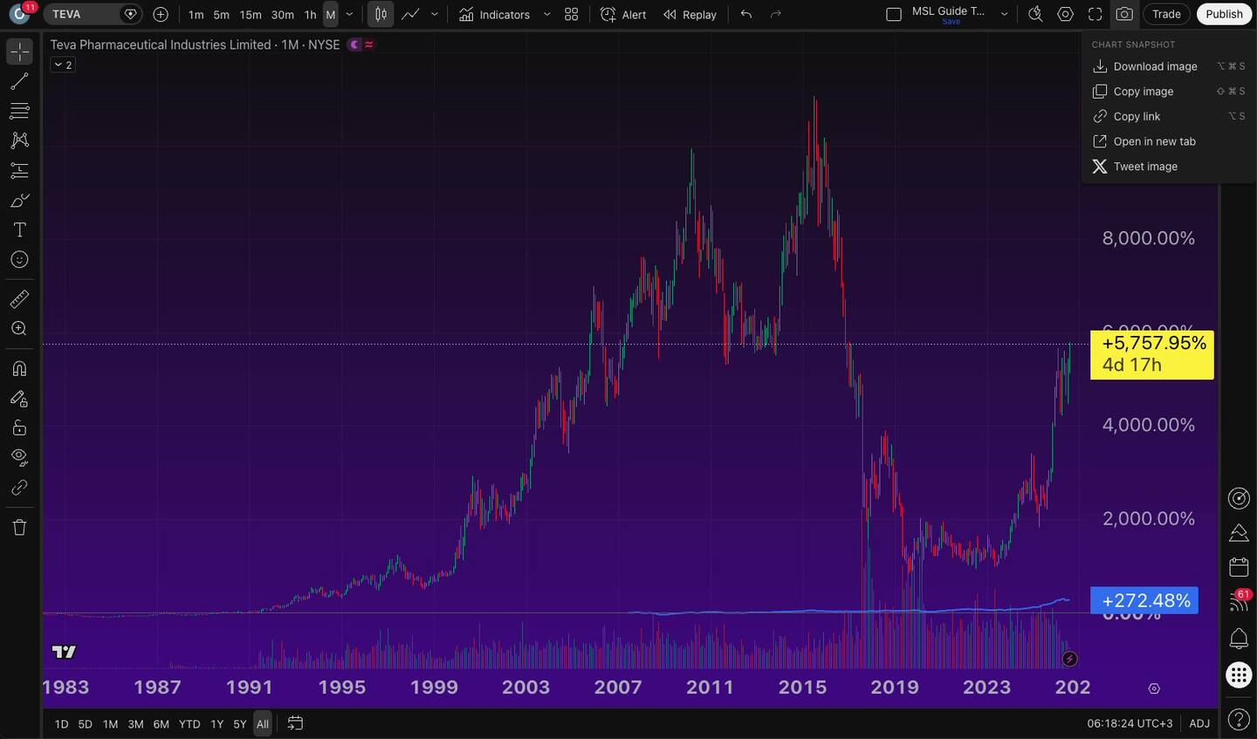
Task: Open go to date calendar icon
Action: pos(295,723)
